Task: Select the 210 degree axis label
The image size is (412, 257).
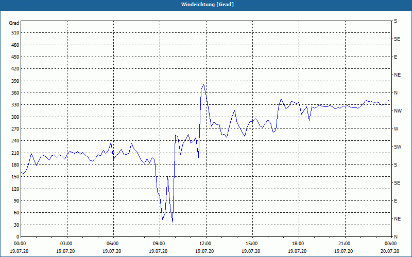Action: pos(15,153)
